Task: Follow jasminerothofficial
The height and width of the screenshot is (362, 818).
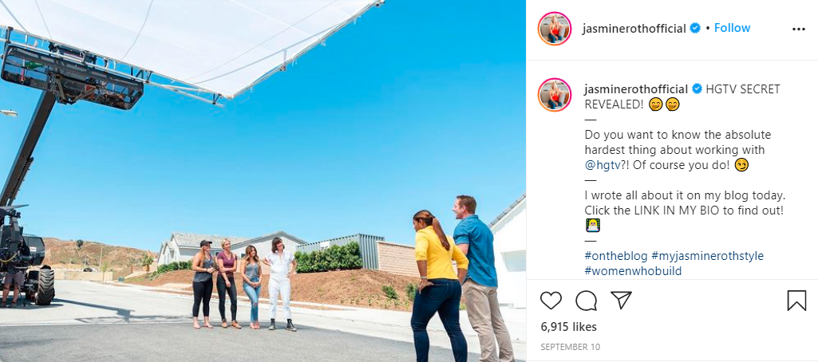Action: [x=732, y=28]
